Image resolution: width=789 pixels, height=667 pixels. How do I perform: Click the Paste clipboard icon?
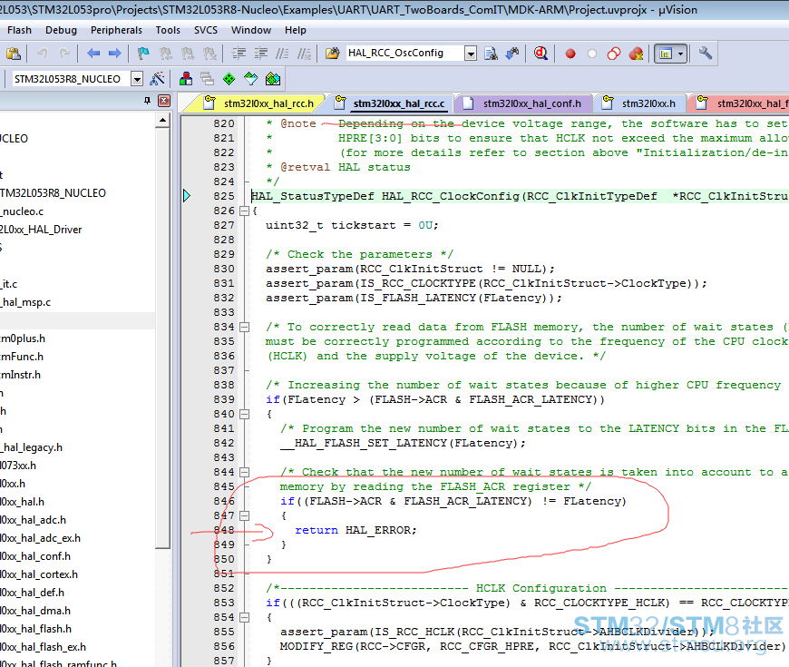pyautogui.click(x=14, y=54)
